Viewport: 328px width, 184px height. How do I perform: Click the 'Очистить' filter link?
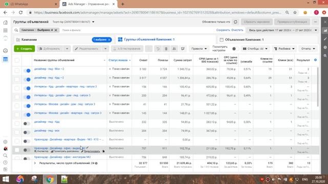click(237, 30)
